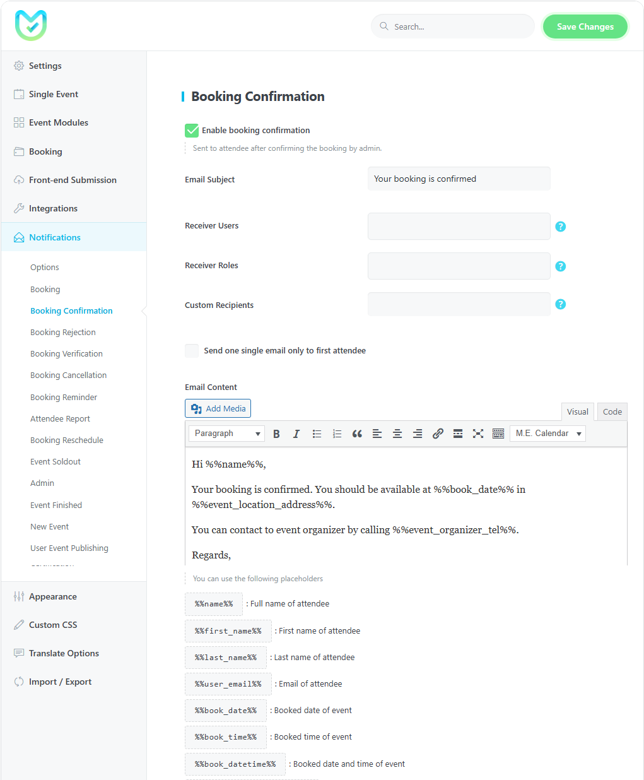The image size is (644, 780).
Task: Switch to the Code editor tab
Action: point(612,411)
